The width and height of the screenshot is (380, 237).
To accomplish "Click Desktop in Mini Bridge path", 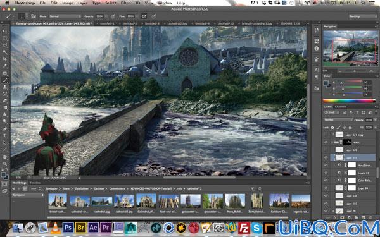I will (99, 188).
